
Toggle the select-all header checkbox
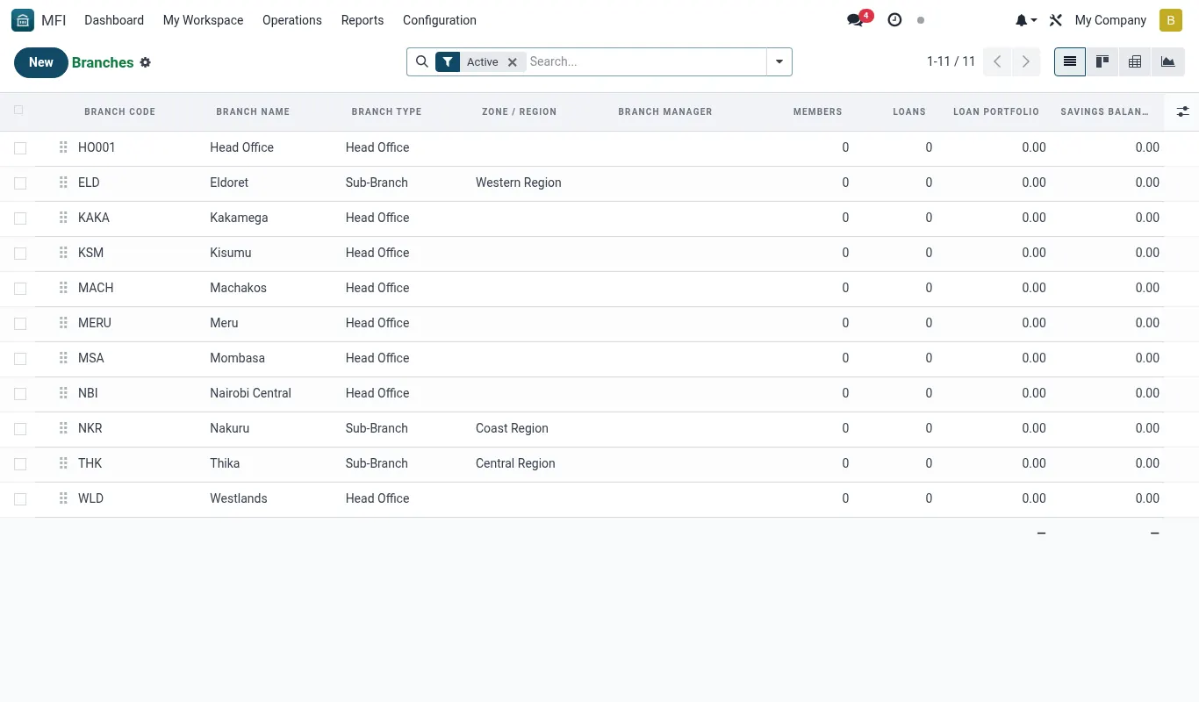[x=19, y=111]
